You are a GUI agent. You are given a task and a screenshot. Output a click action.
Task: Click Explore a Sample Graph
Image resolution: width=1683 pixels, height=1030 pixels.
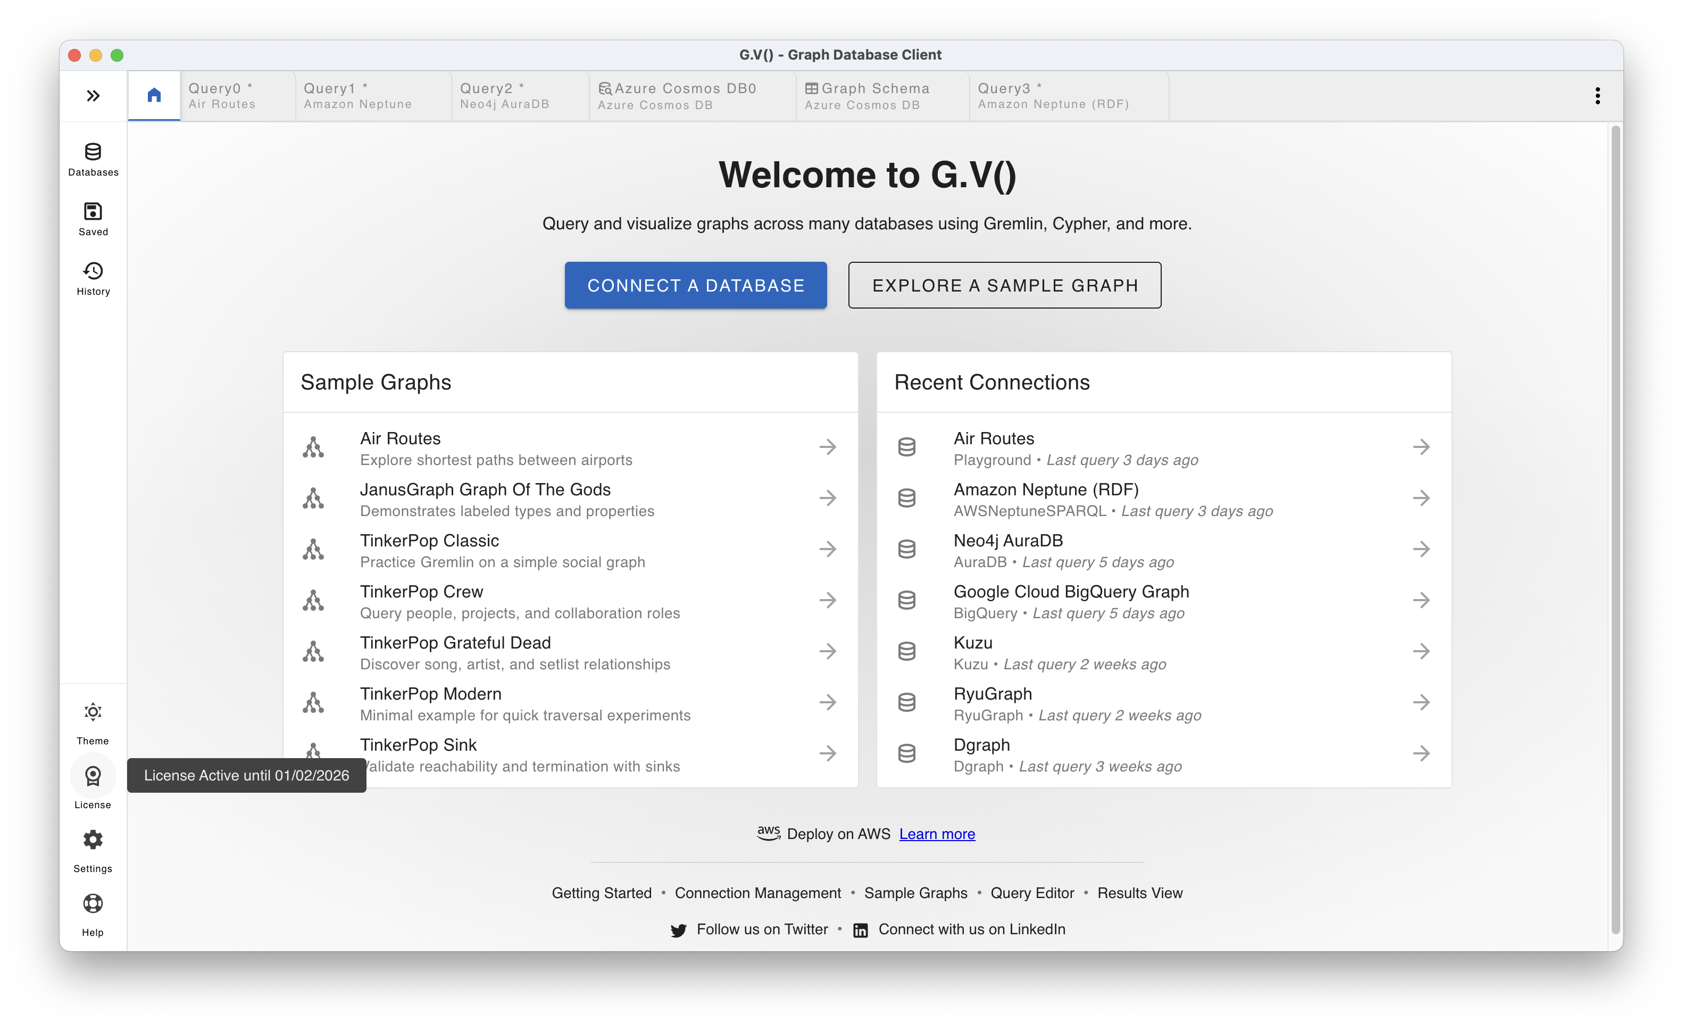point(1004,285)
